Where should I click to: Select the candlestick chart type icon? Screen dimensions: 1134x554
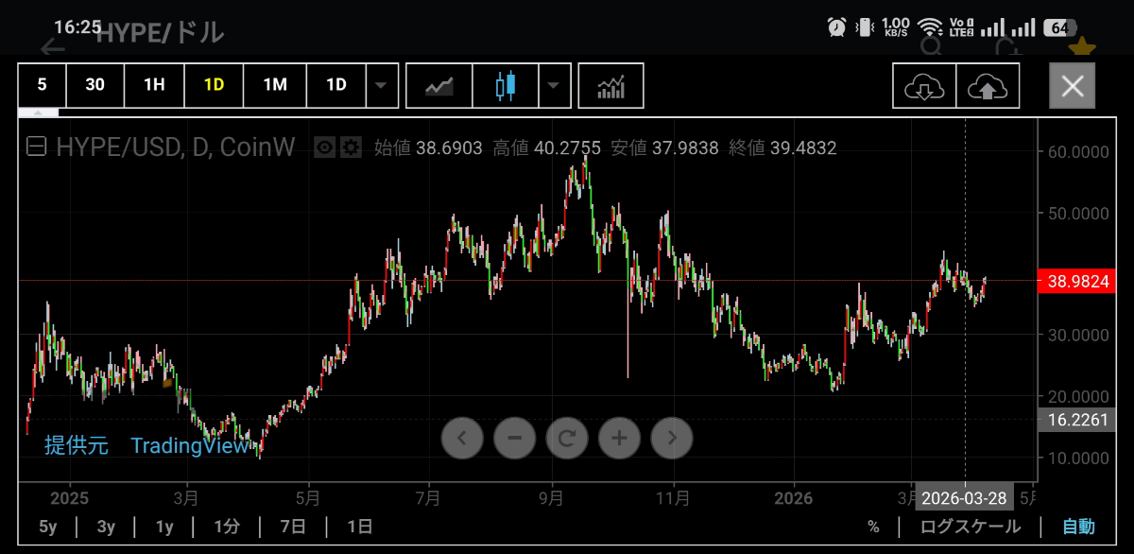(506, 86)
